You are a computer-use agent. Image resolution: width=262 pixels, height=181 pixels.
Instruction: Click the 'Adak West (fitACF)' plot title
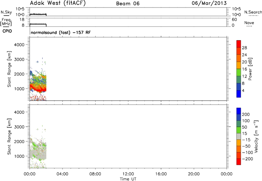click(58, 3)
